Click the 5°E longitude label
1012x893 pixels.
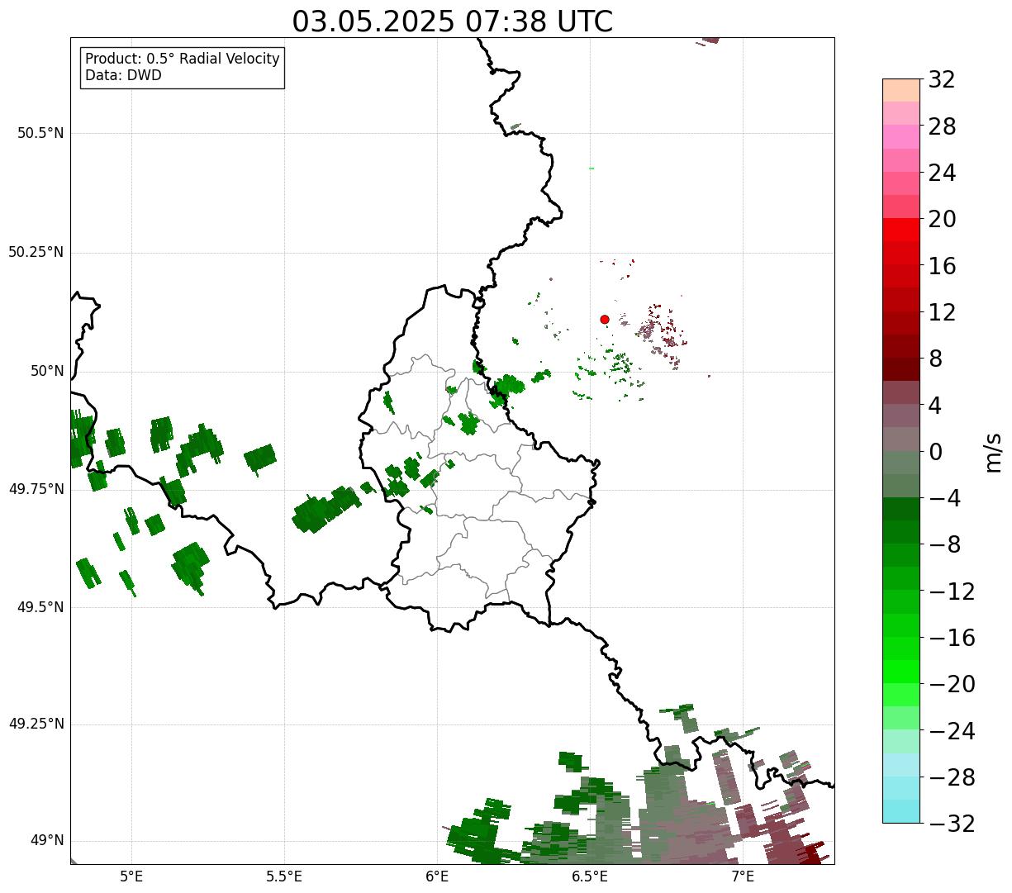[x=131, y=876]
